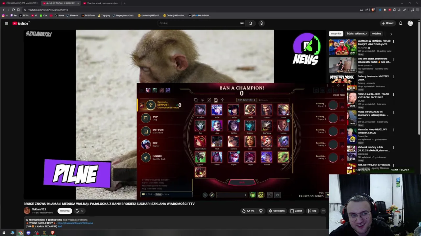Viewport: 421px width, 236px height.
Task: Expand the channel notification bell dropdown
Action: [79, 211]
